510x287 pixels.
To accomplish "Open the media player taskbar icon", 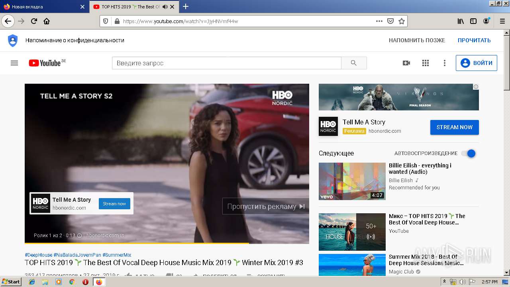I will pyautogui.click(x=59, y=282).
